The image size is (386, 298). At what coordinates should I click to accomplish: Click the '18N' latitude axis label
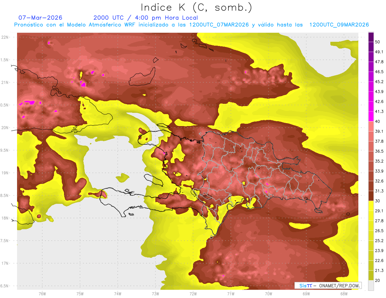click(5, 218)
